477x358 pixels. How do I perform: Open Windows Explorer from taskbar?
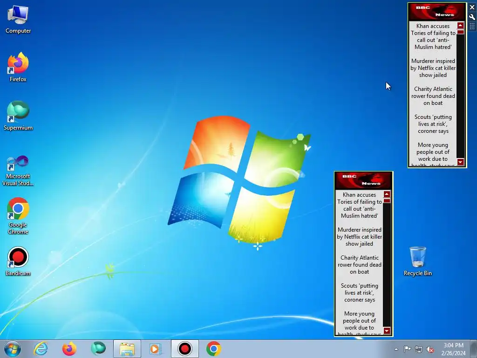[x=127, y=349]
